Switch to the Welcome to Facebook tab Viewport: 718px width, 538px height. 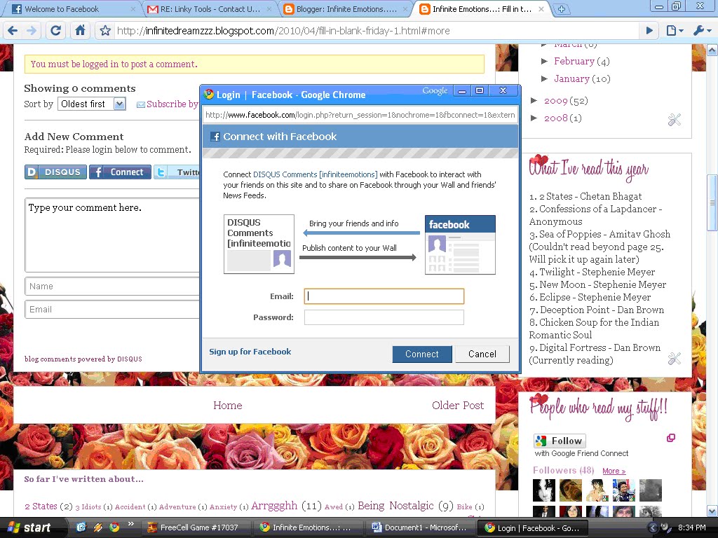(70, 9)
